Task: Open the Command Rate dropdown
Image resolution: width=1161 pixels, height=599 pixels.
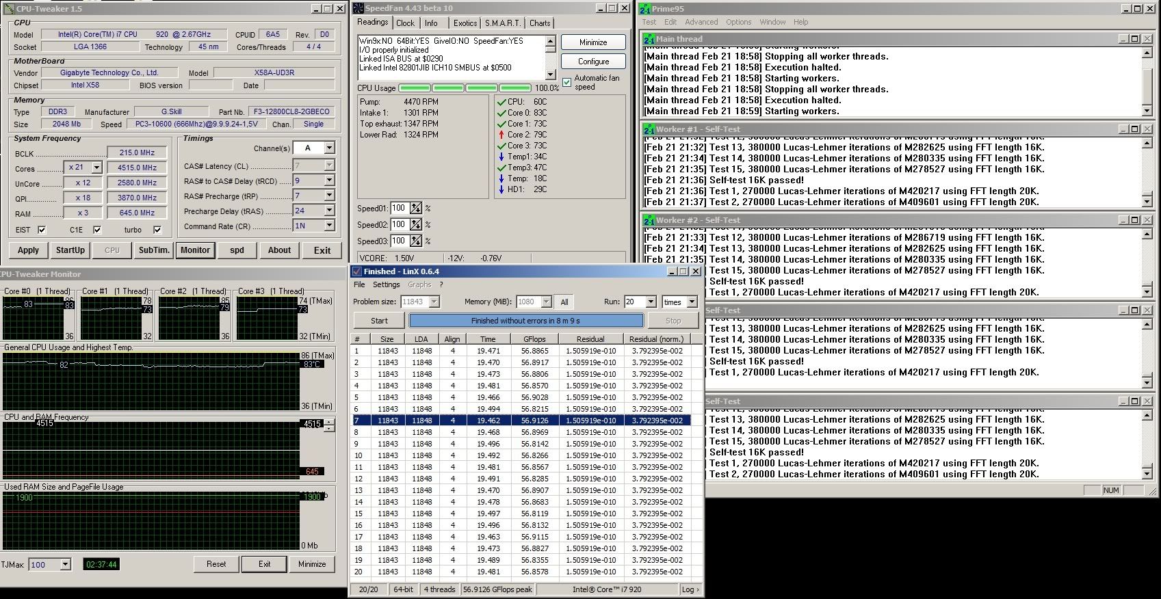Action: click(329, 226)
